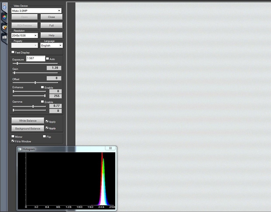Open the gear and wrench advanced settings tab
271x212 pixels.
click(x=4, y=27)
